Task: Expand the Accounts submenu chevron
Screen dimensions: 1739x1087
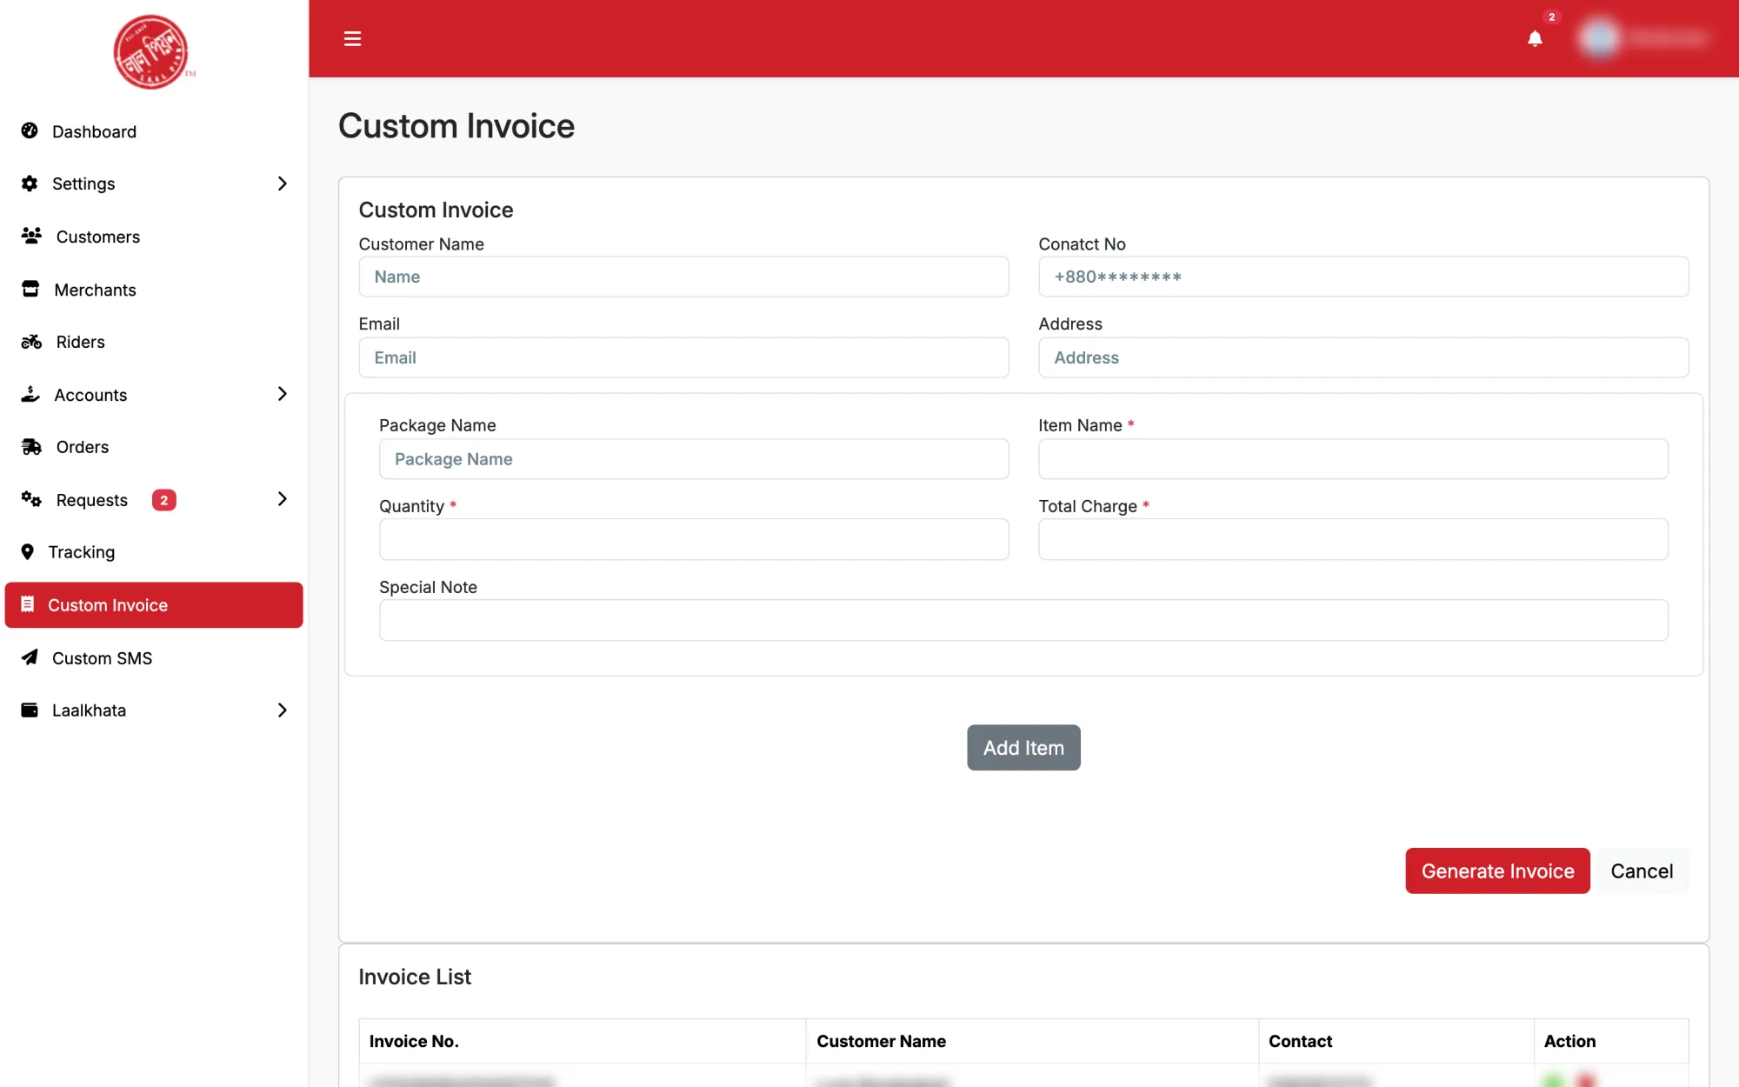Action: point(282,394)
